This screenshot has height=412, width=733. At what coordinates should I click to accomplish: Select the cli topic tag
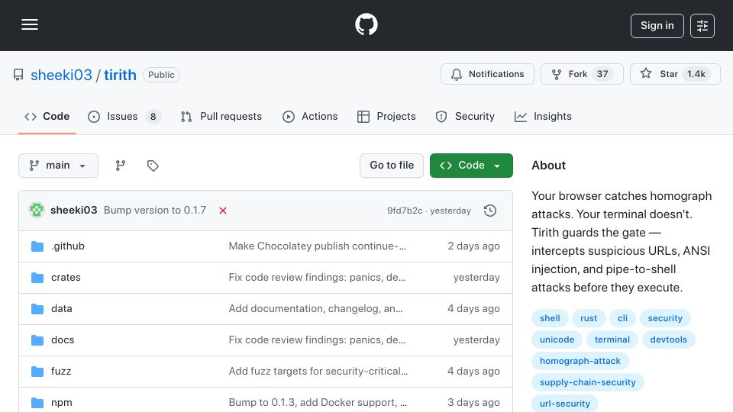click(622, 318)
